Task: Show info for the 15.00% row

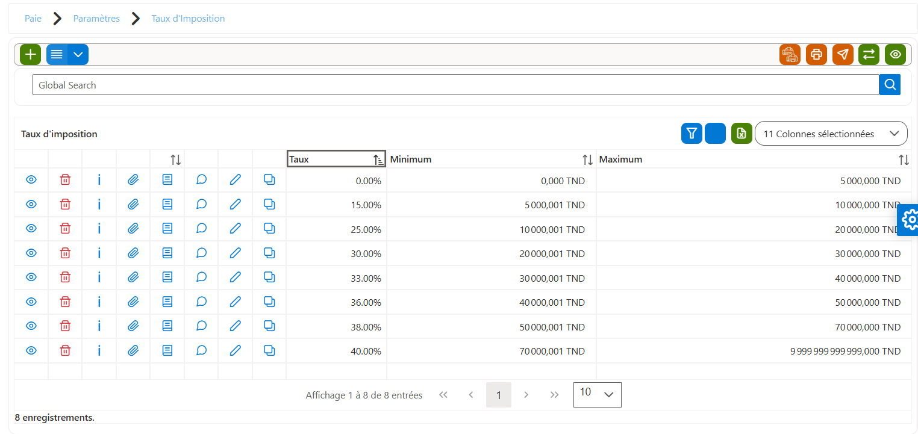Action: tap(99, 205)
